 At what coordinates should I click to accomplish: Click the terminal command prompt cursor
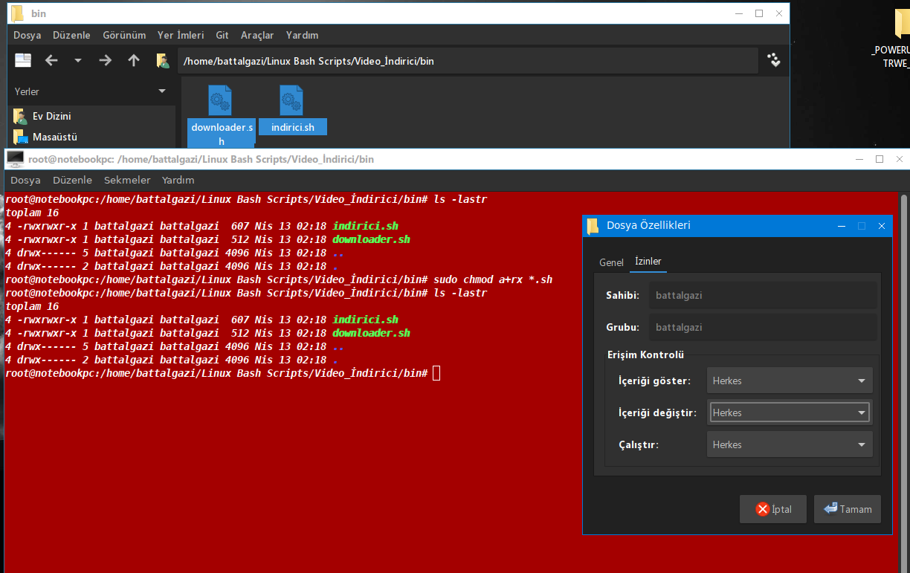tap(436, 373)
